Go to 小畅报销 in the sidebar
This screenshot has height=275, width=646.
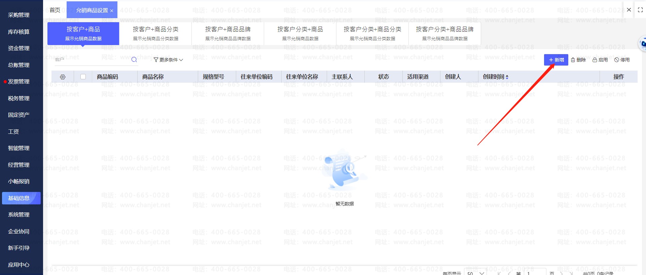[19, 181]
